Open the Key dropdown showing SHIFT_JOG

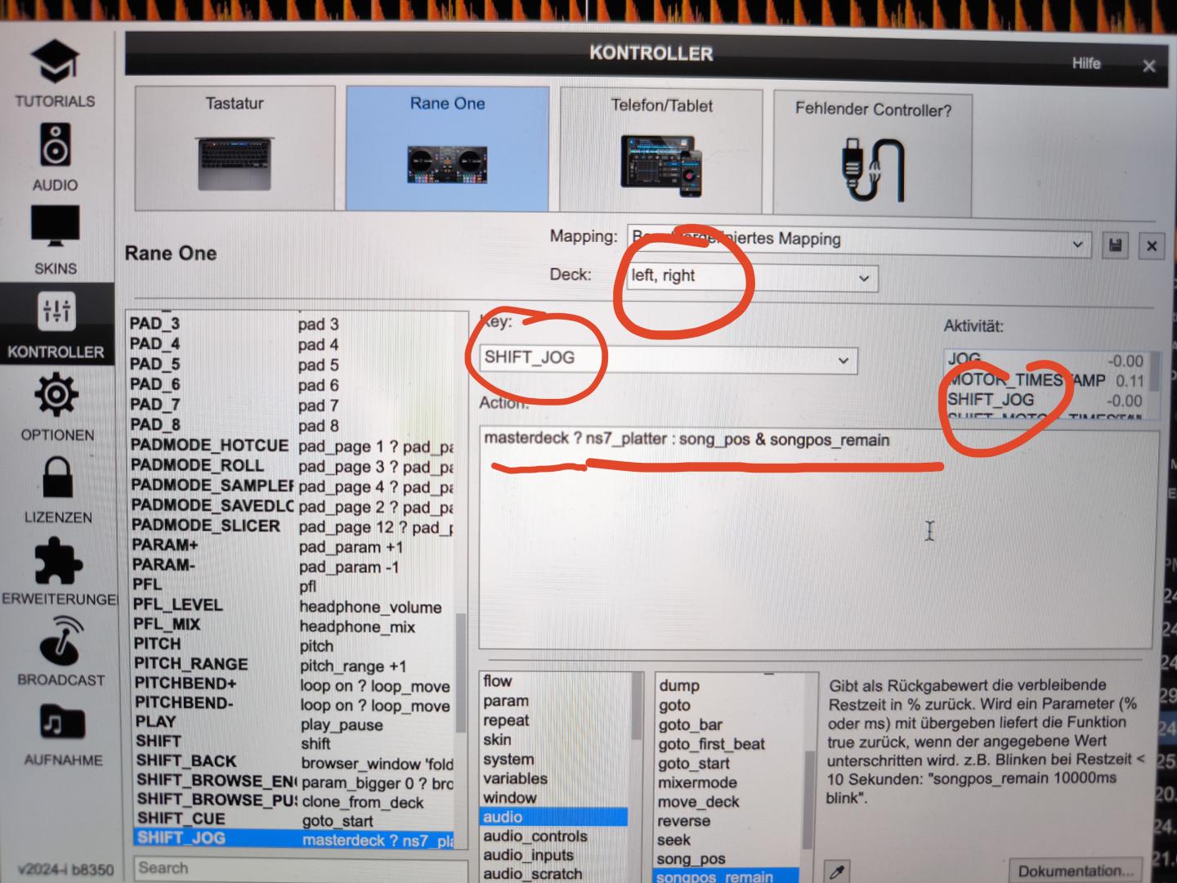668,358
